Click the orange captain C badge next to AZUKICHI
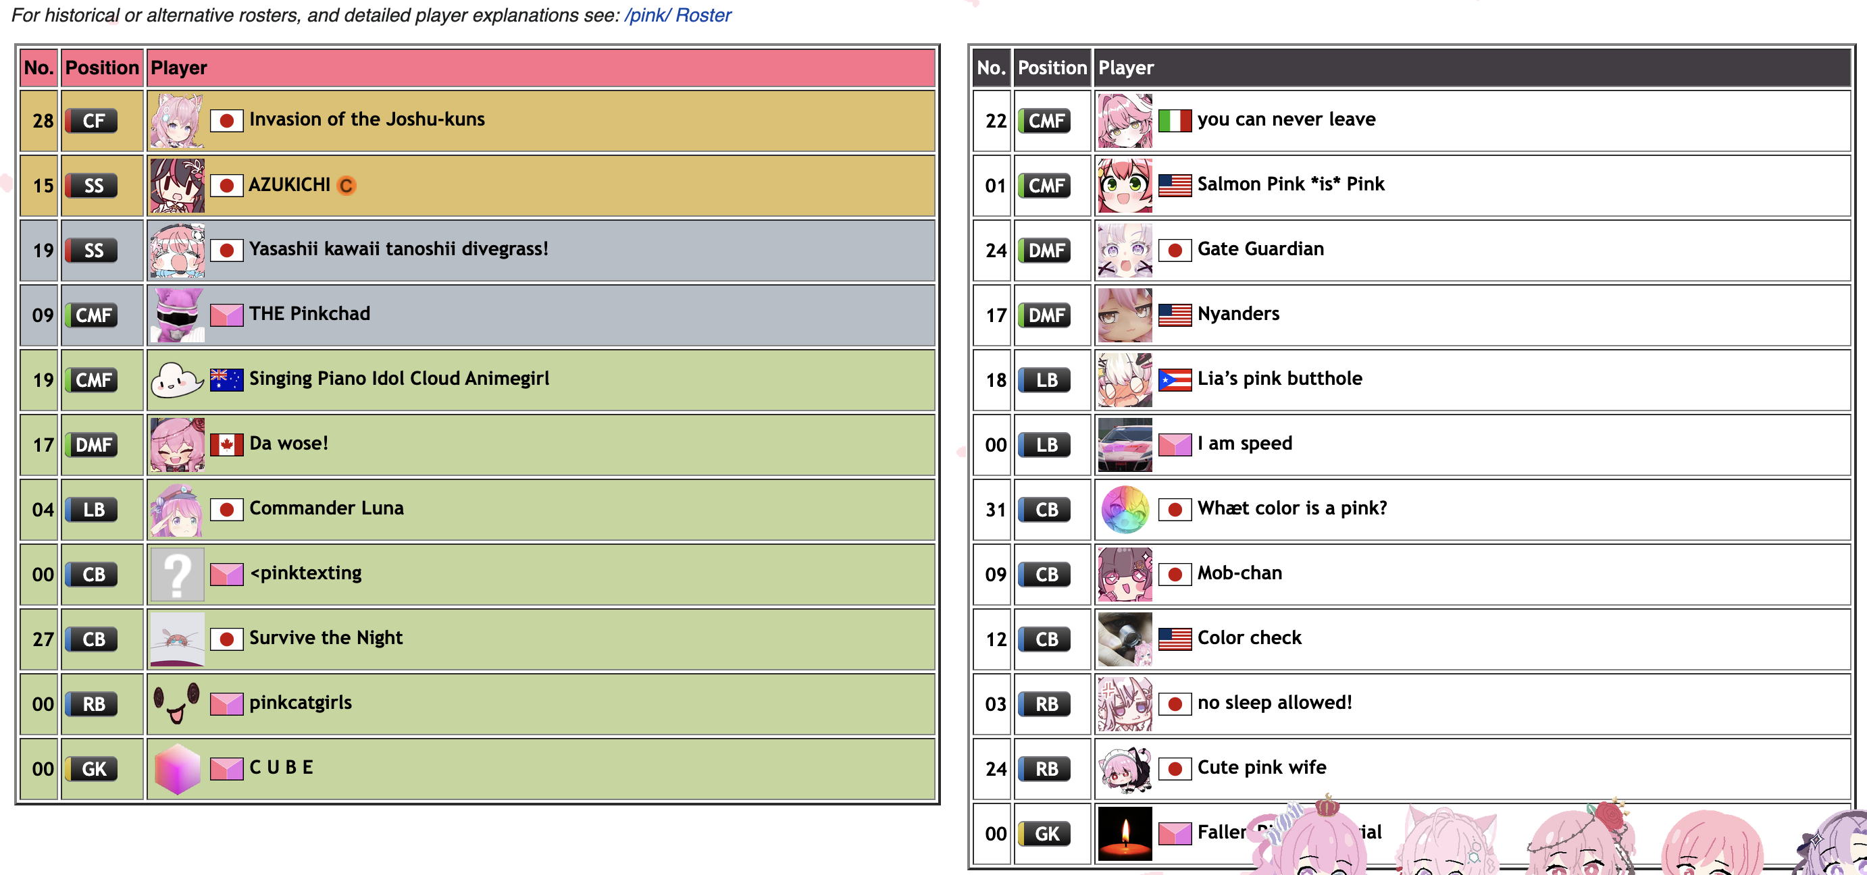This screenshot has height=875, width=1867. click(347, 186)
